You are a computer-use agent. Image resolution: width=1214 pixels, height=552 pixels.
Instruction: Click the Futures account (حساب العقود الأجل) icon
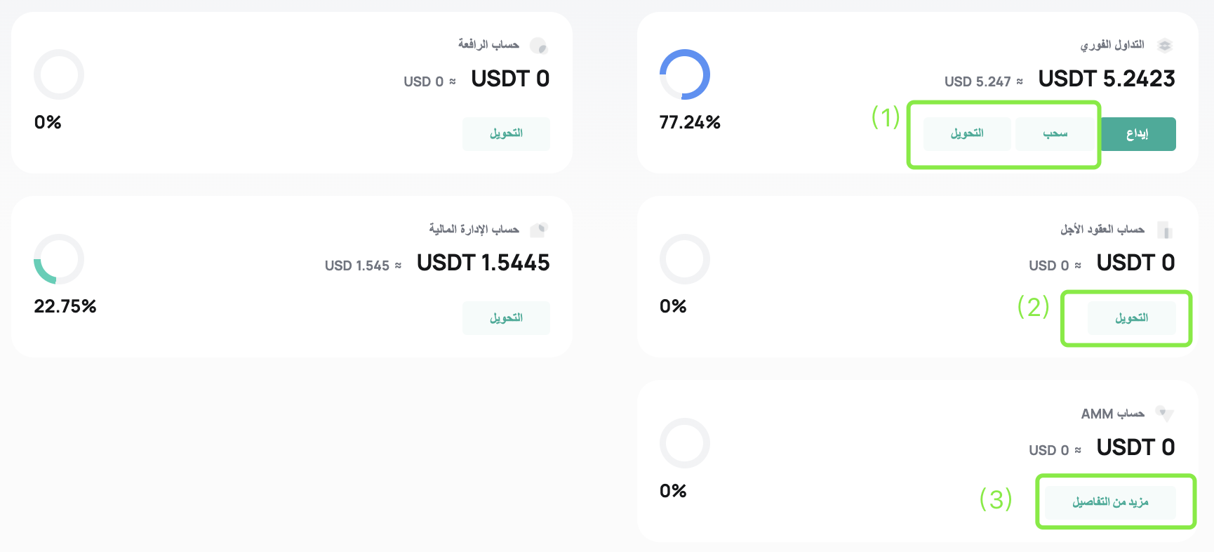1165,230
